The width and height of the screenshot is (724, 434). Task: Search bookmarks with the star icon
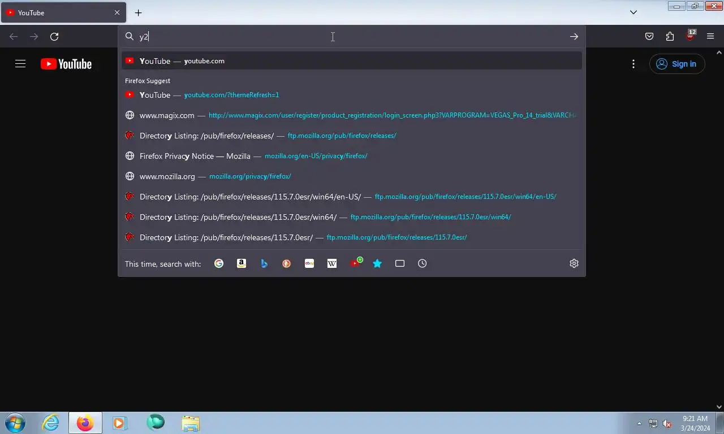pyautogui.click(x=377, y=263)
